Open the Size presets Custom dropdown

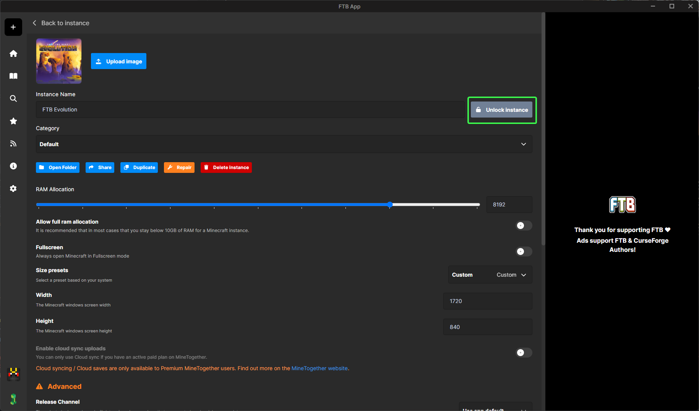point(490,275)
